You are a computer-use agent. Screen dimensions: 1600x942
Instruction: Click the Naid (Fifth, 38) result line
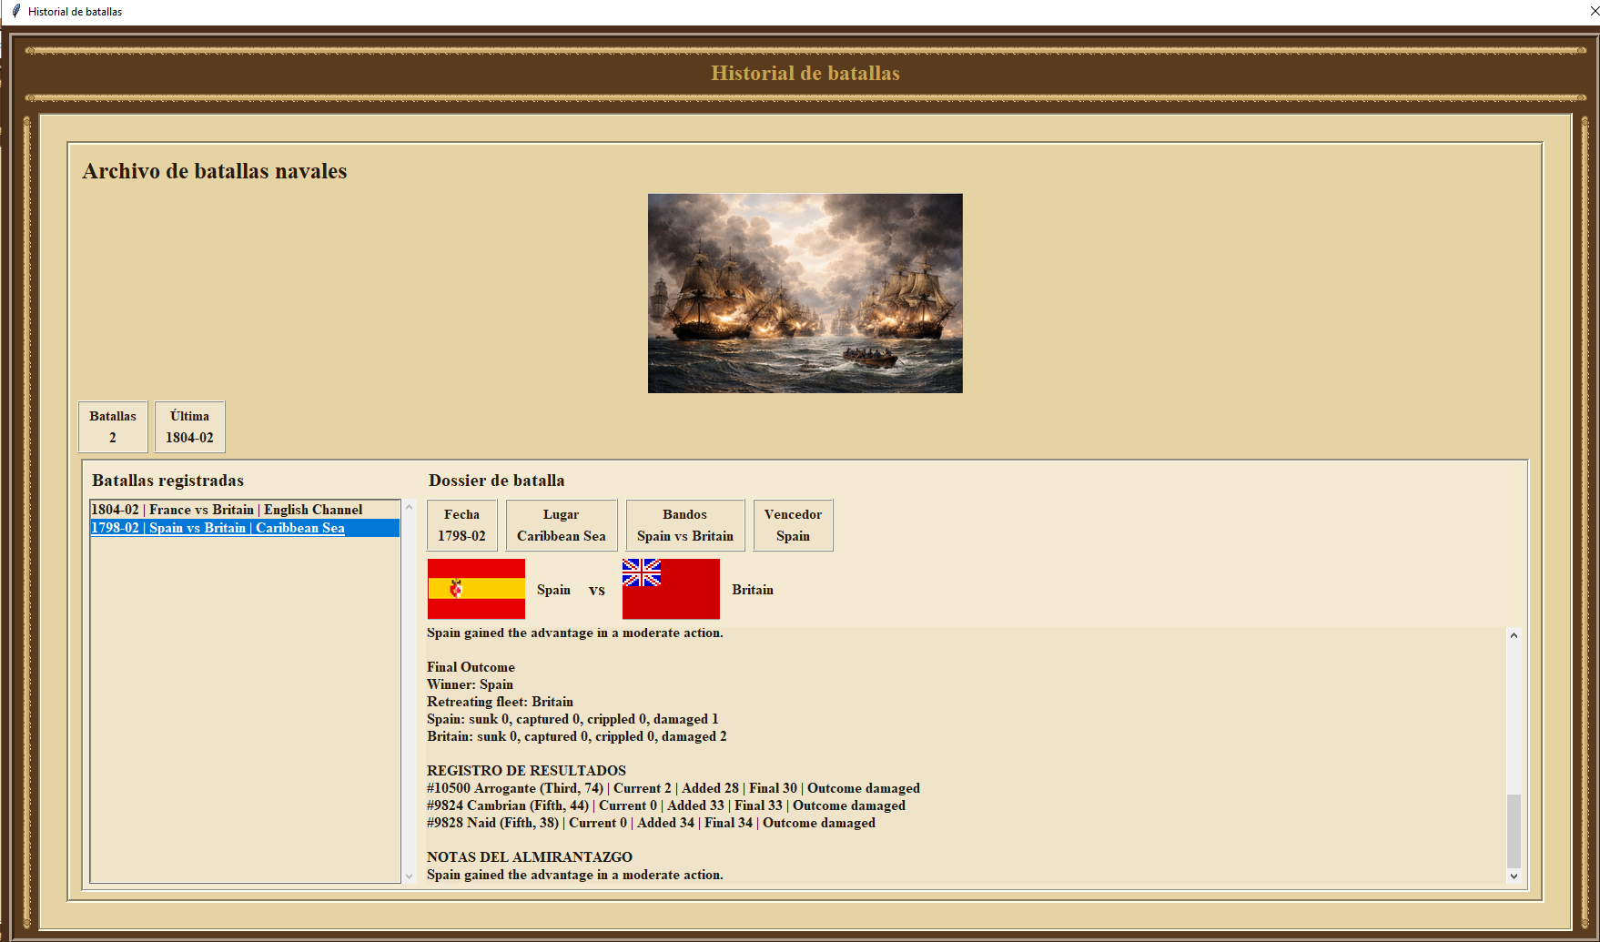[651, 823]
